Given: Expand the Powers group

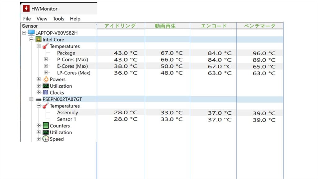Looking at the screenshot, I should pyautogui.click(x=39, y=79).
